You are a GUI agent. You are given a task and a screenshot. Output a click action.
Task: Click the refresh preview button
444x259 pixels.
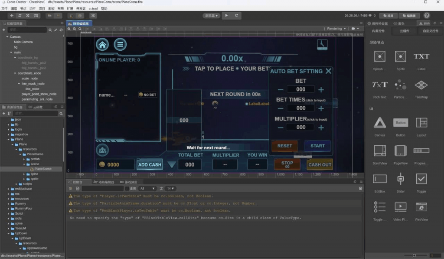(236, 16)
